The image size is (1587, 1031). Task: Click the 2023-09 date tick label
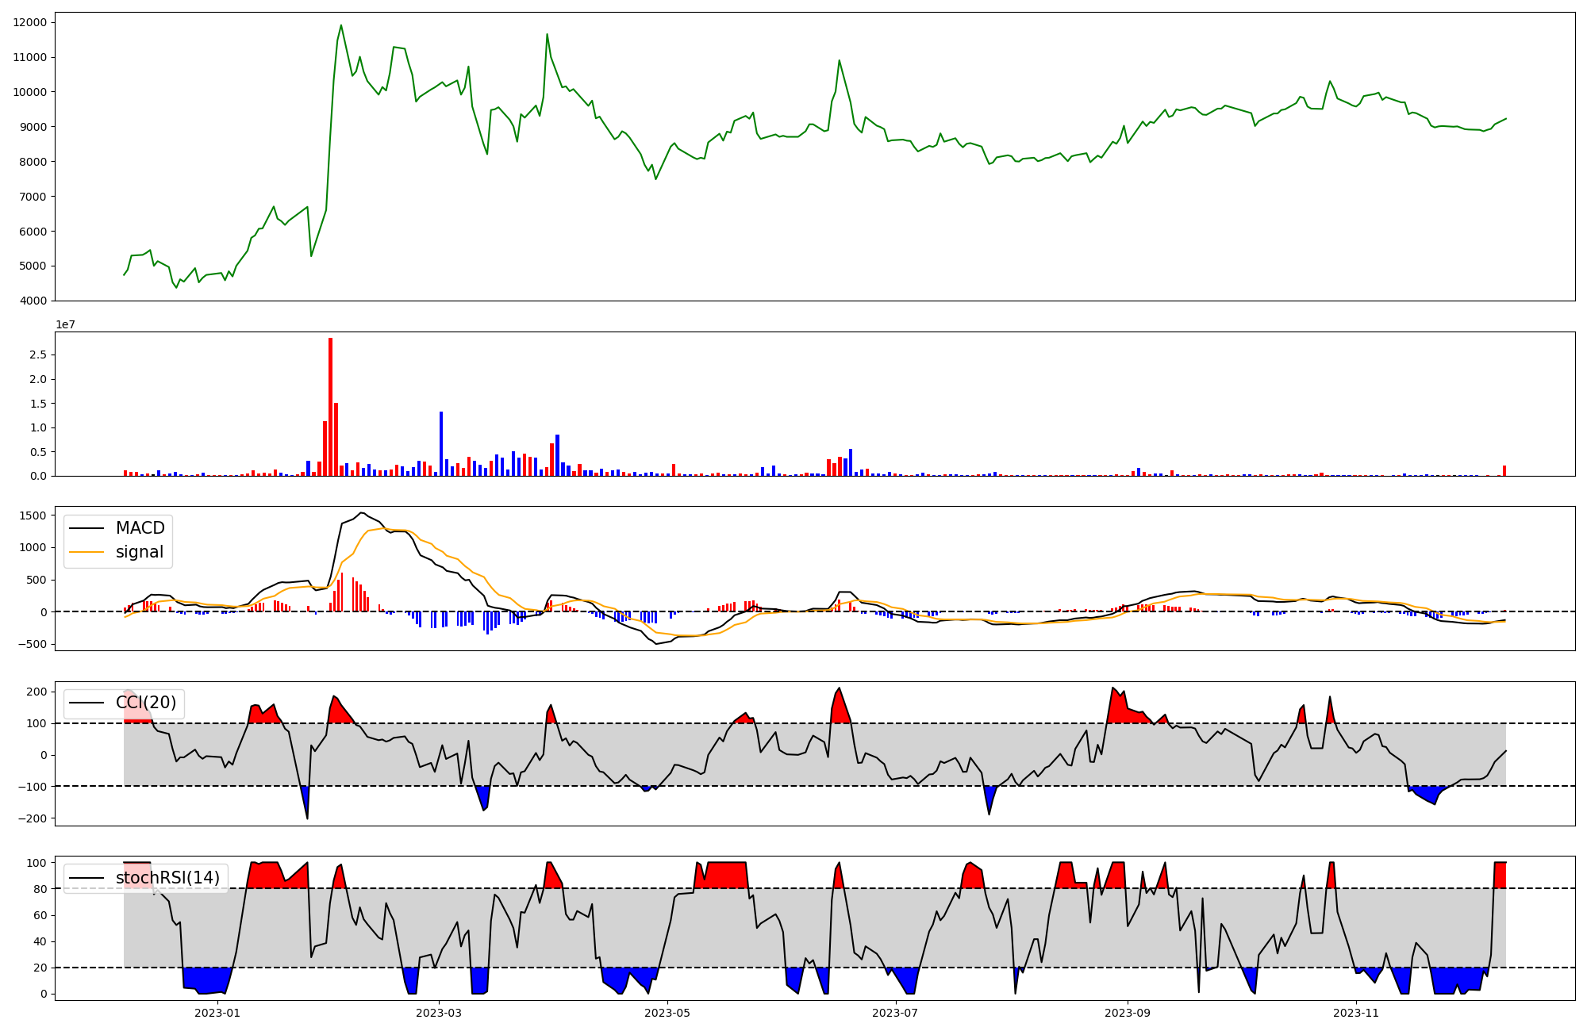click(x=1127, y=1013)
